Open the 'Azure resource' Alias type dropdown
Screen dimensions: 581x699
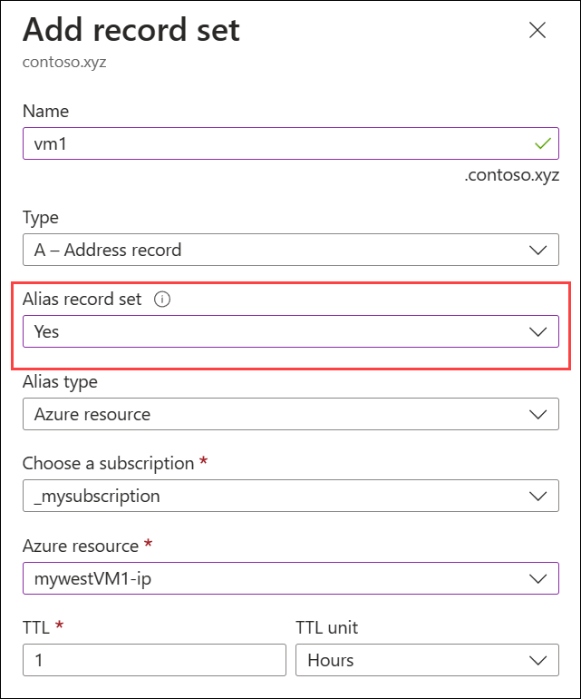point(272,415)
